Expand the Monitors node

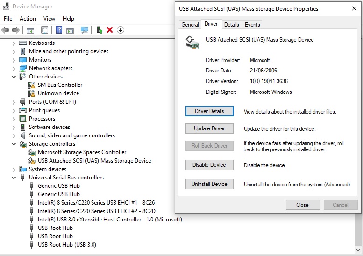14,60
